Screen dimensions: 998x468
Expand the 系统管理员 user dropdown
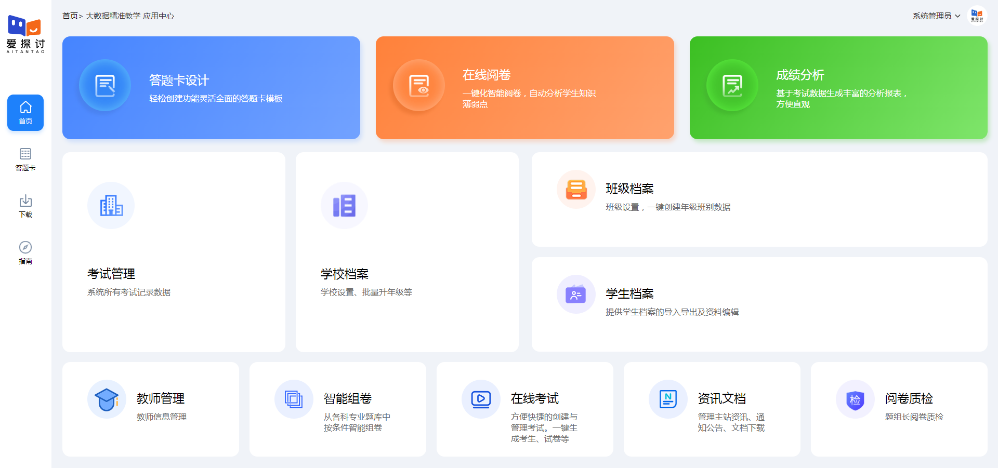point(936,16)
